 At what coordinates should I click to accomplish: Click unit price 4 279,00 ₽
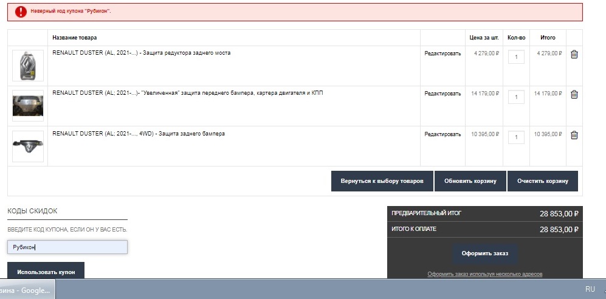[x=487, y=53]
